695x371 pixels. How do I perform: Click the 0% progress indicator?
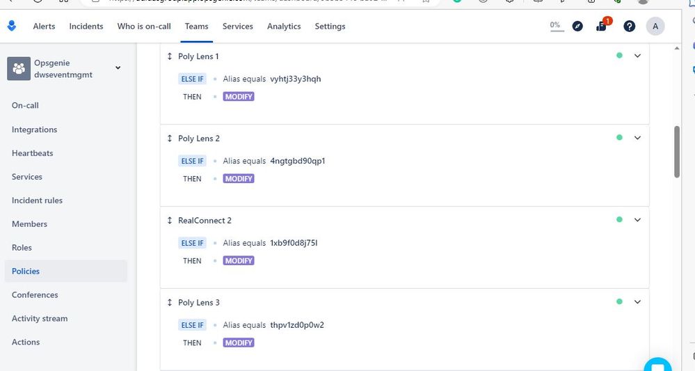click(x=555, y=26)
